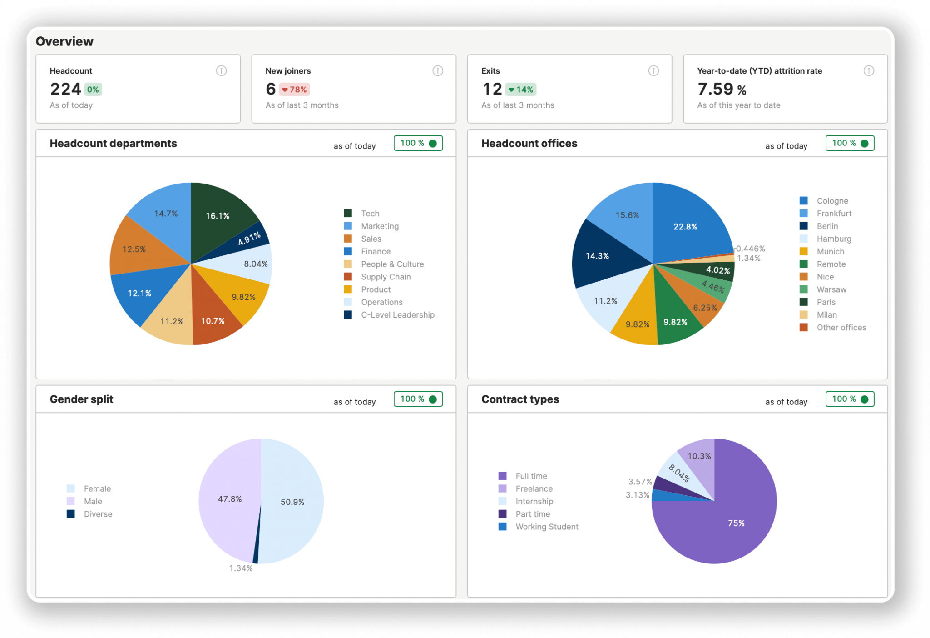This screenshot has width=930, height=638.
Task: Click the 50.9% Female pie slice
Action: (x=292, y=502)
